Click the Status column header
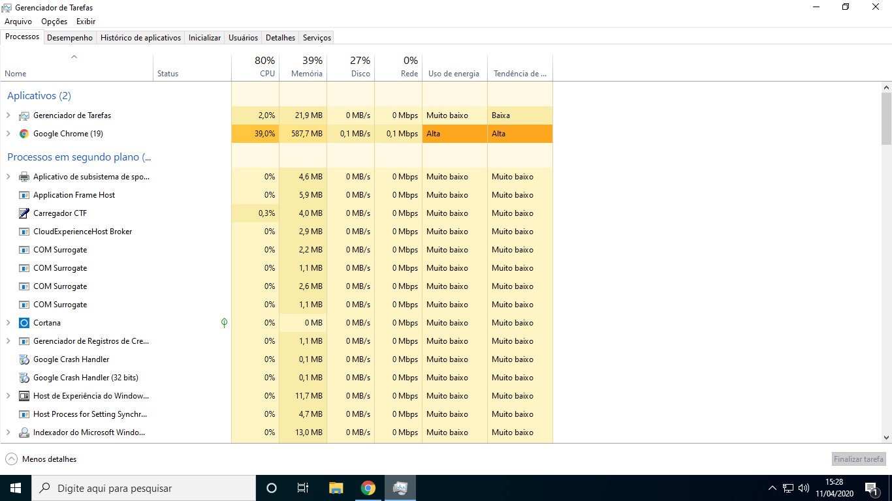This screenshot has width=892, height=501. (x=192, y=67)
